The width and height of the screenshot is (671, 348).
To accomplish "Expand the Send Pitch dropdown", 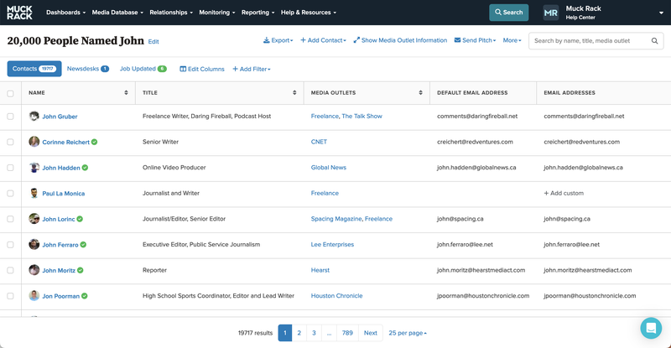I will 475,40.
